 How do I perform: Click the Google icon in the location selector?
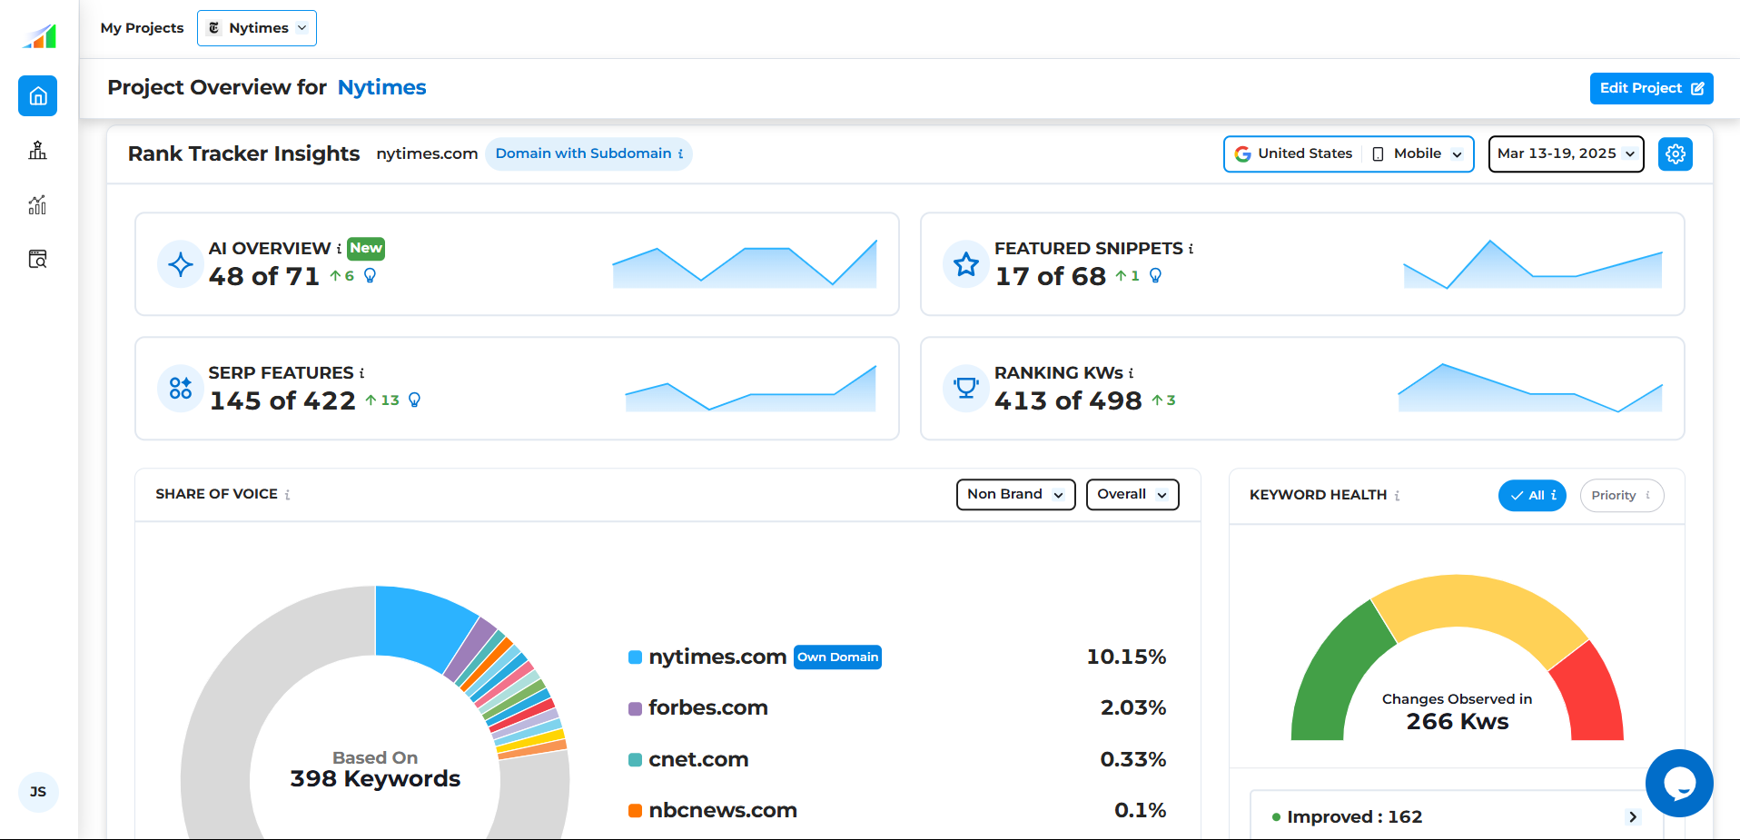tap(1242, 154)
